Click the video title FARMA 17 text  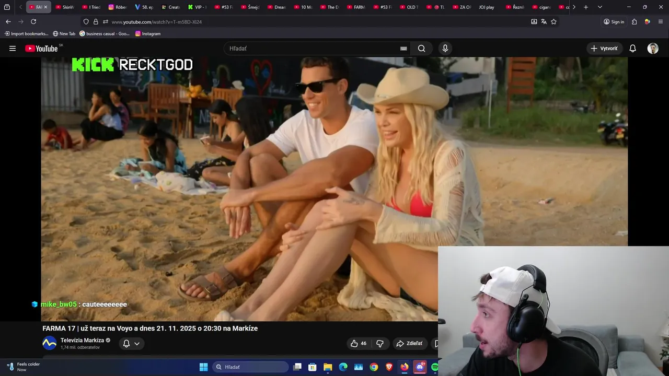click(150, 328)
